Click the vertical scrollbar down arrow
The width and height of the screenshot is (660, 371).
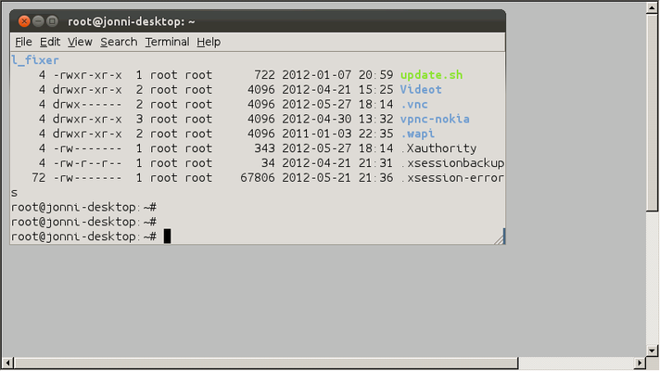652,351
